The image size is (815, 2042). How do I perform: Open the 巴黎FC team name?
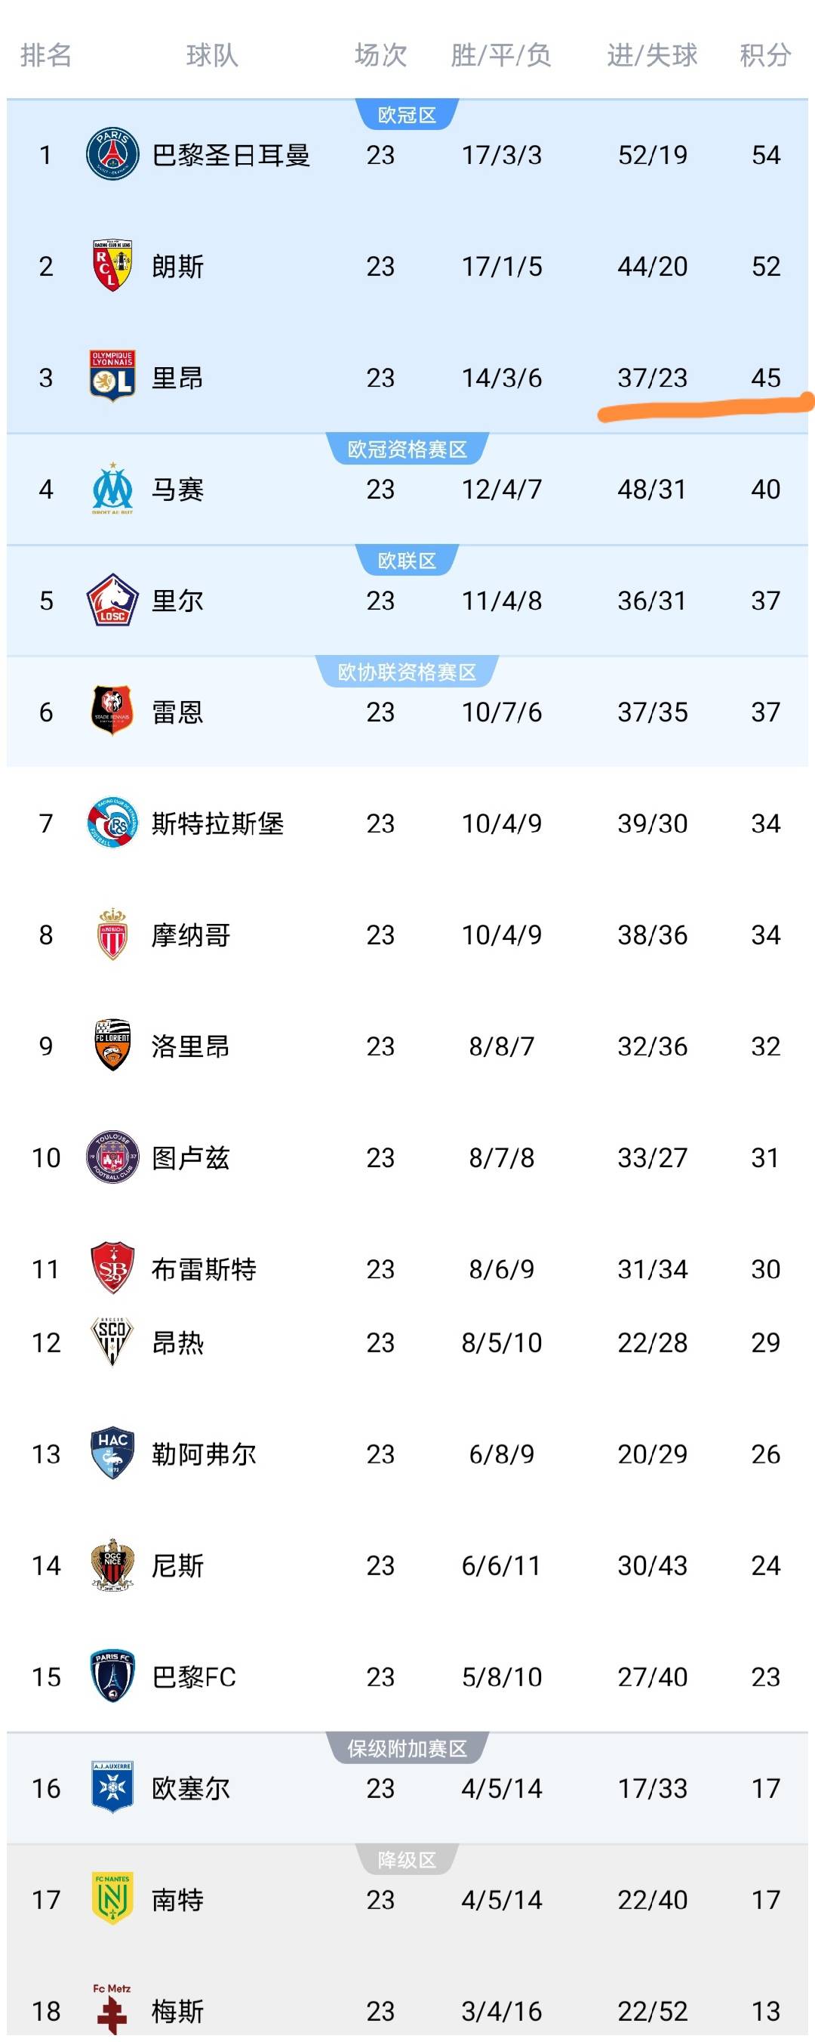pos(194,1676)
